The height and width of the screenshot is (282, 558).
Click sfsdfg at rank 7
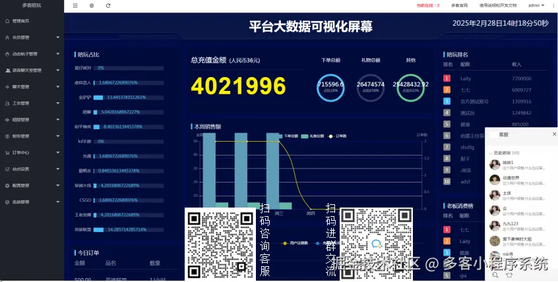467,147
